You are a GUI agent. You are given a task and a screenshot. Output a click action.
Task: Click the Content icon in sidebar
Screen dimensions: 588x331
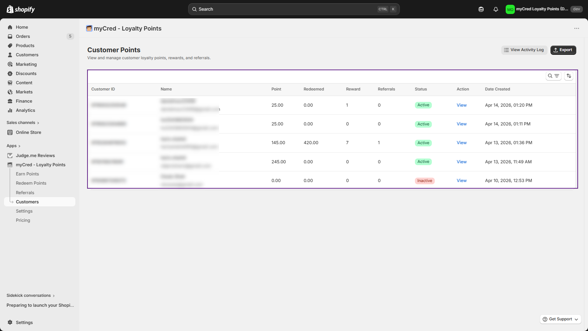[10, 83]
